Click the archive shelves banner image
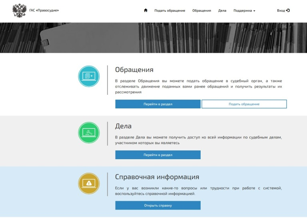307x218 pixels. (x=153, y=38)
